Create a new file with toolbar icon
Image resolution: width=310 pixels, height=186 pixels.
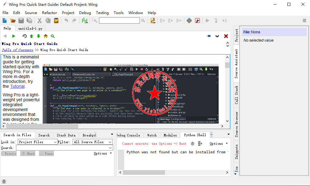[x=5, y=20]
